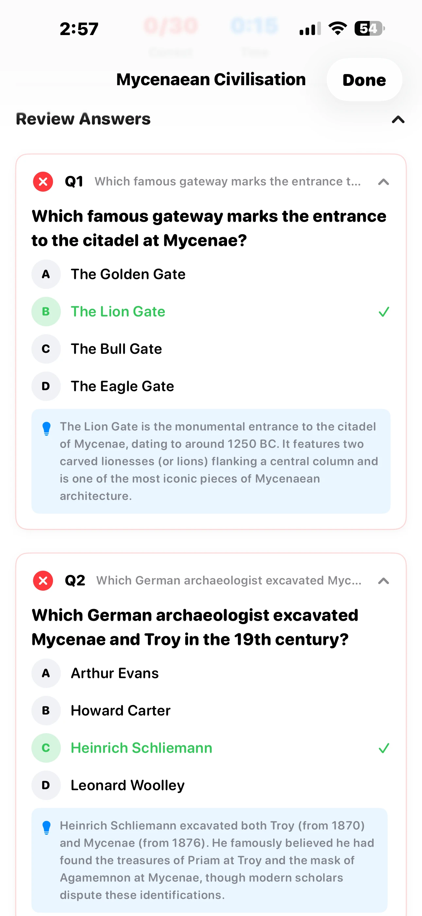The image size is (422, 916).
Task: Click the red incorrect icon on Q2
Action: [43, 581]
